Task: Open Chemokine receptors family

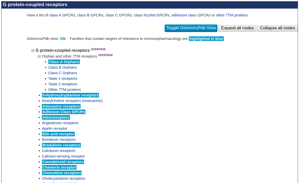Action: [x=62, y=173]
